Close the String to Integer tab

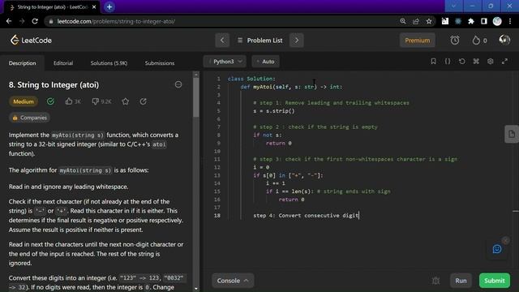94,7
